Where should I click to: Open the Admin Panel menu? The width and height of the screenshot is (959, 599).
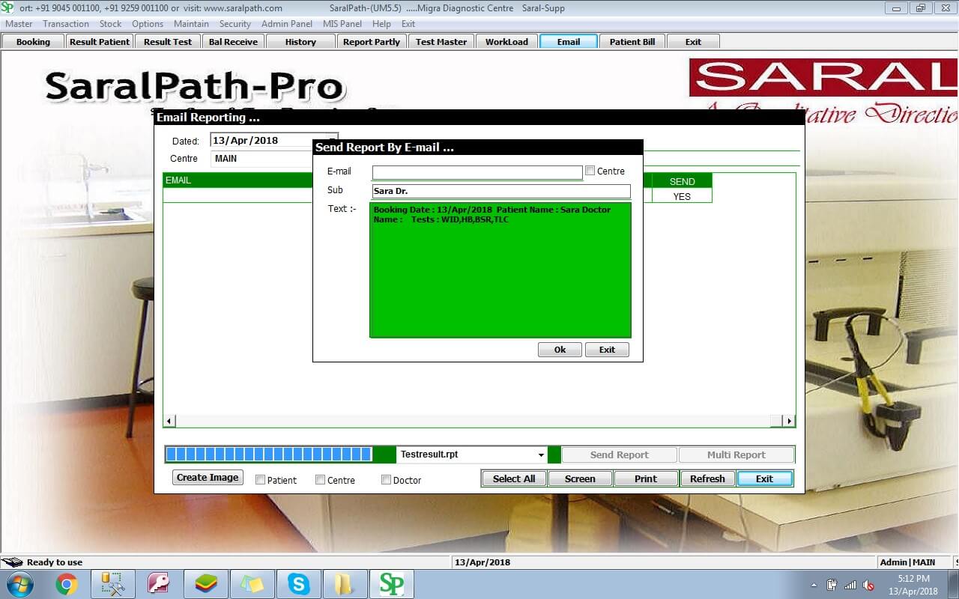287,24
